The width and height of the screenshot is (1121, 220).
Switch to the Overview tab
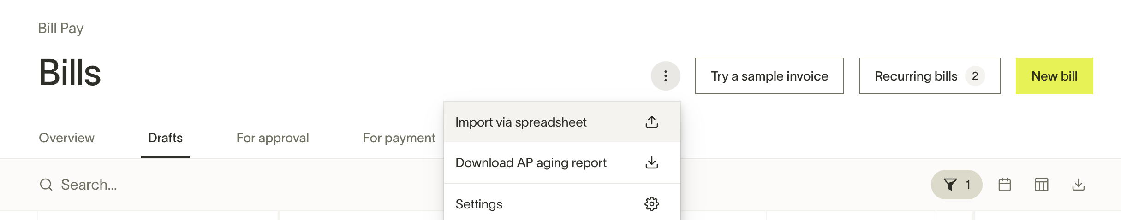pyautogui.click(x=66, y=138)
